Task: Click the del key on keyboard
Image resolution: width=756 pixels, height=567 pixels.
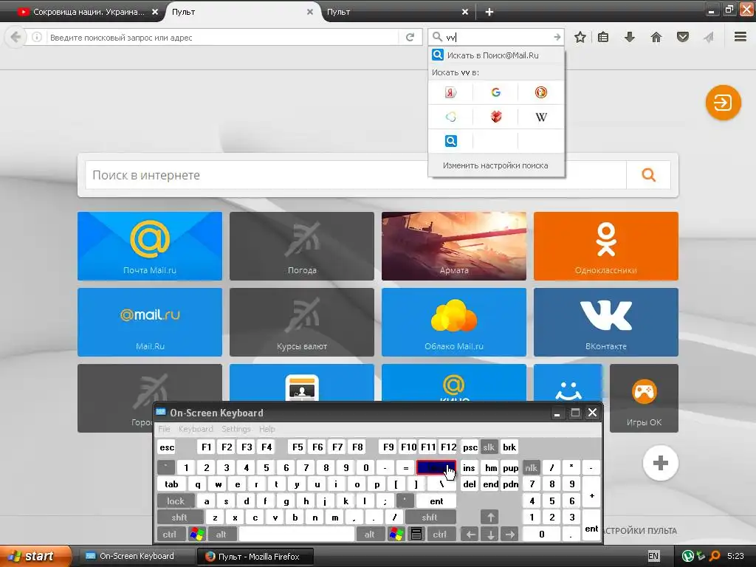Action: (469, 484)
